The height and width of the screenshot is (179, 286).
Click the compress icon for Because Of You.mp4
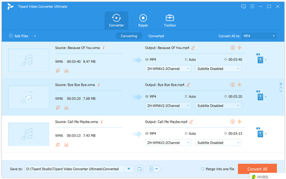pyautogui.click(x=239, y=48)
